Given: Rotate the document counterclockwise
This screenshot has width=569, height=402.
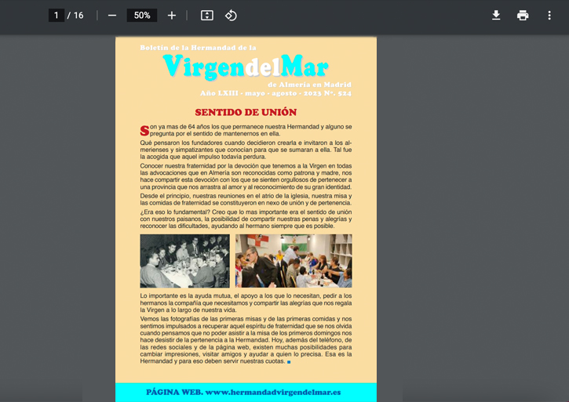Looking at the screenshot, I should coord(231,16).
